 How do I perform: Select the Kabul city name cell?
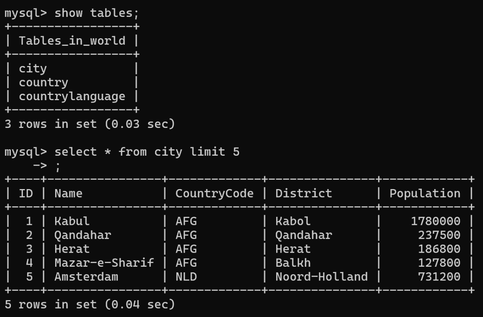point(72,221)
